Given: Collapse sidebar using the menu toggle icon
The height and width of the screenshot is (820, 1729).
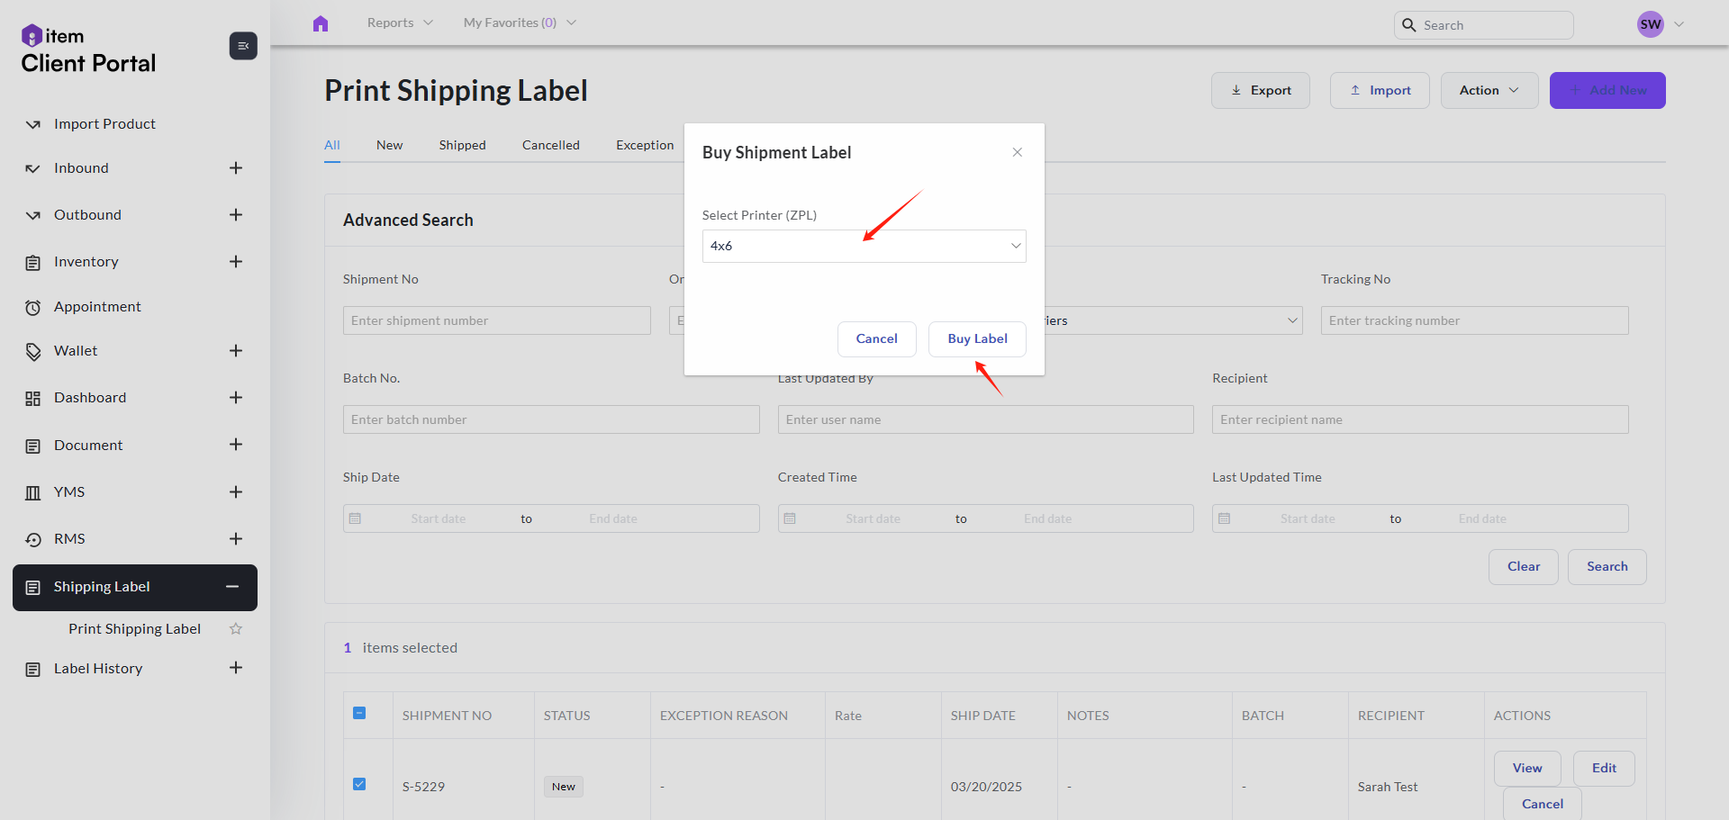Looking at the screenshot, I should pos(243,46).
